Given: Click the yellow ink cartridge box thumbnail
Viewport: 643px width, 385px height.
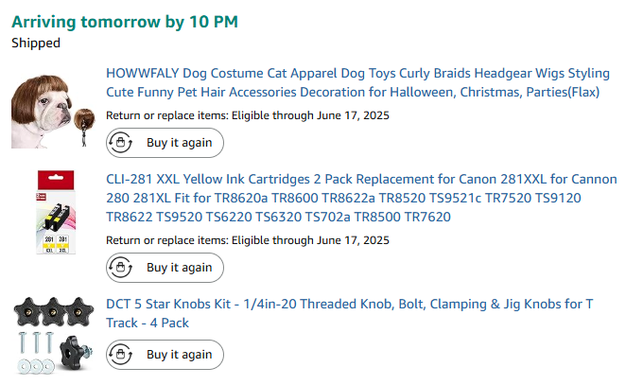Looking at the screenshot, I should tap(56, 212).
